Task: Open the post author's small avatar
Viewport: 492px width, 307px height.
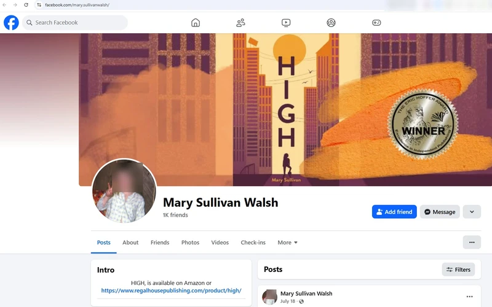Action: pos(270,297)
